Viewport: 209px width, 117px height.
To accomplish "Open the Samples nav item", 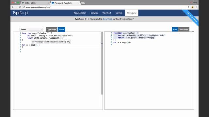I will coord(94,13).
